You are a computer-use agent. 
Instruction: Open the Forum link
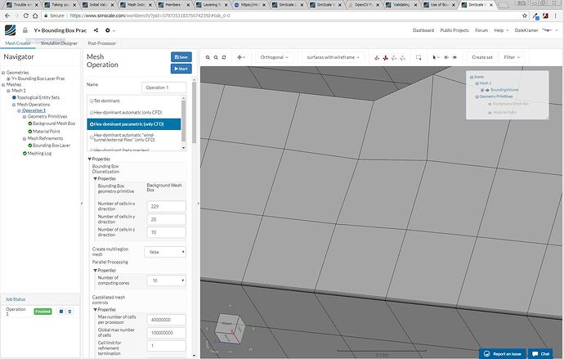tap(481, 30)
